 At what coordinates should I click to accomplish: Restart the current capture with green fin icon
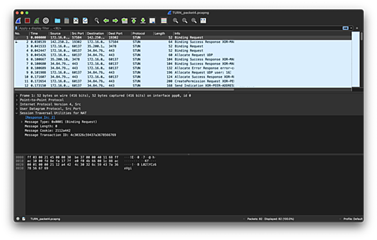(x=37, y=21)
